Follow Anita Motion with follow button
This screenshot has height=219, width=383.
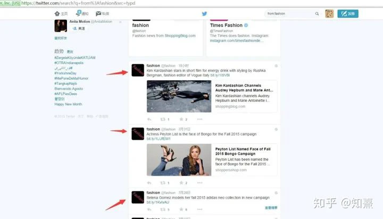(x=79, y=29)
